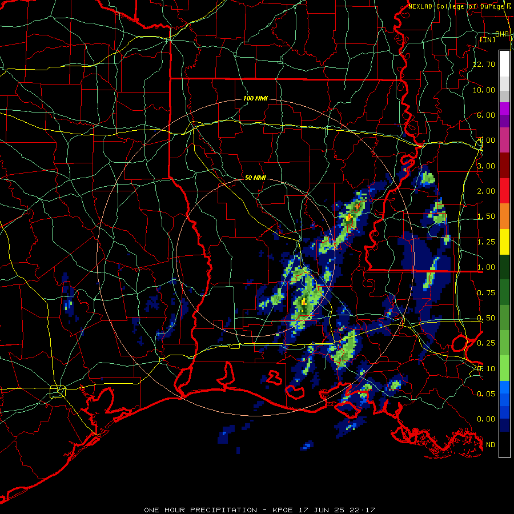Click the ND legend label
The width and height of the screenshot is (514, 514).
click(491, 445)
